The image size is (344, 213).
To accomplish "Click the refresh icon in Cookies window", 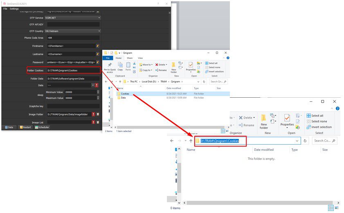I will [305, 141].
